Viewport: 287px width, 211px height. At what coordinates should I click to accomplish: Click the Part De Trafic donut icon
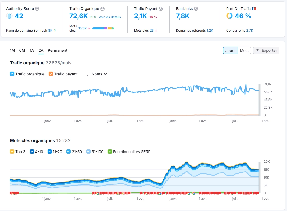pyautogui.click(x=229, y=16)
